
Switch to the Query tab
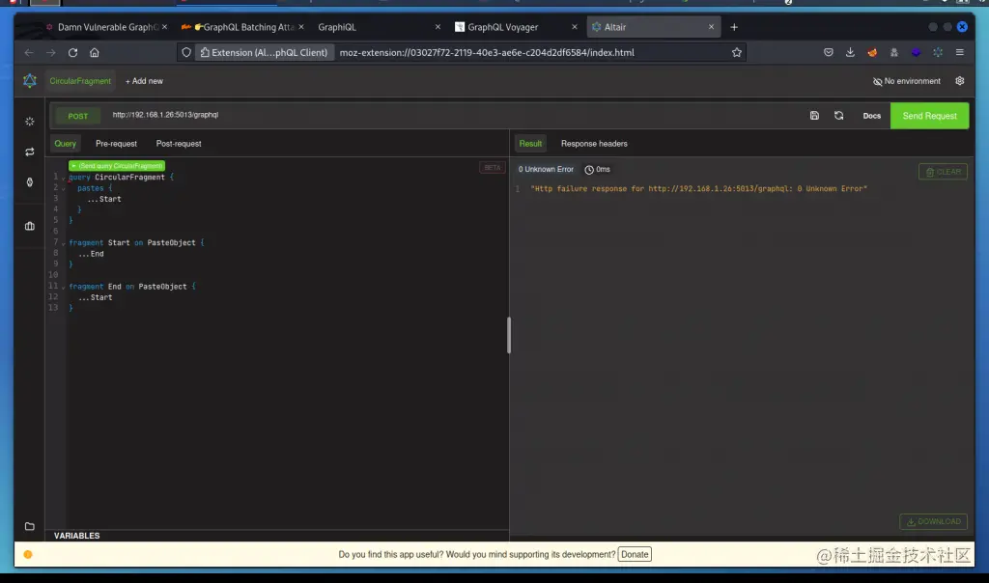point(65,144)
